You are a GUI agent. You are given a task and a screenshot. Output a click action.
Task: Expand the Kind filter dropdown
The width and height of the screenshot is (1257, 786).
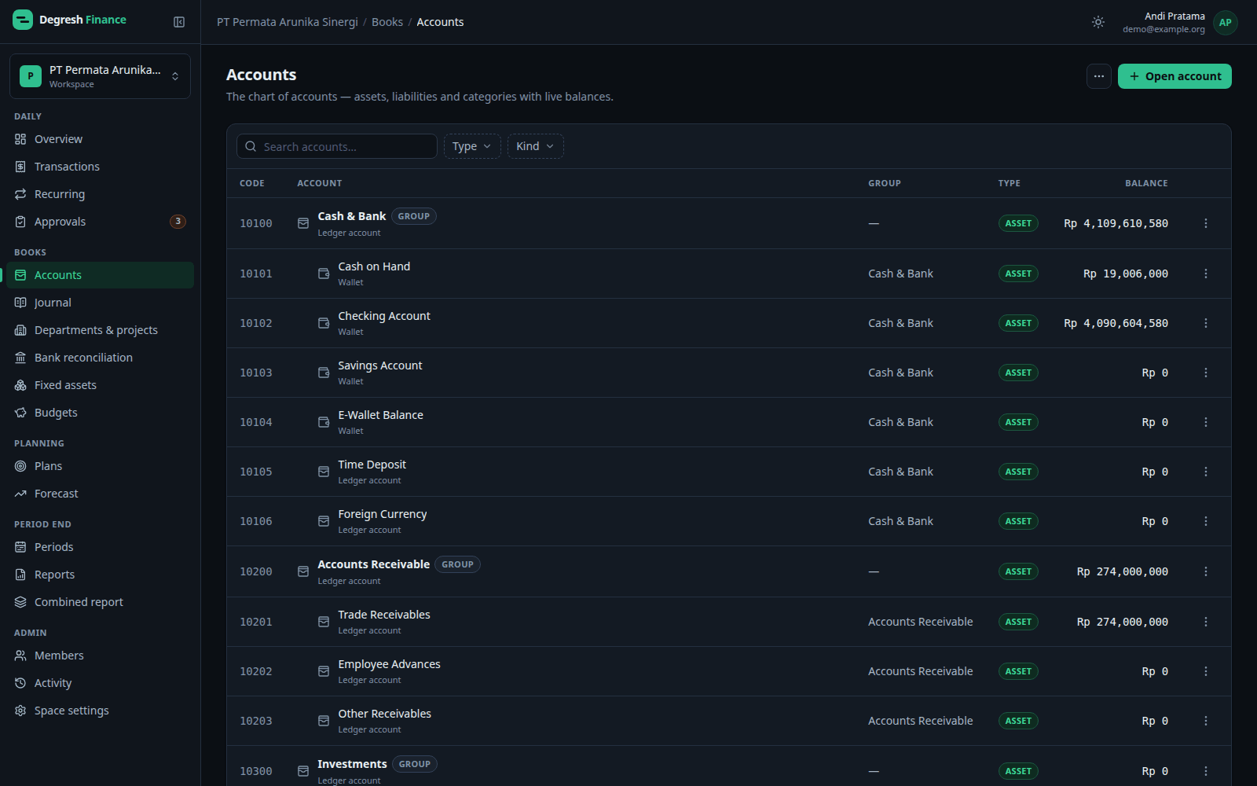535,146
